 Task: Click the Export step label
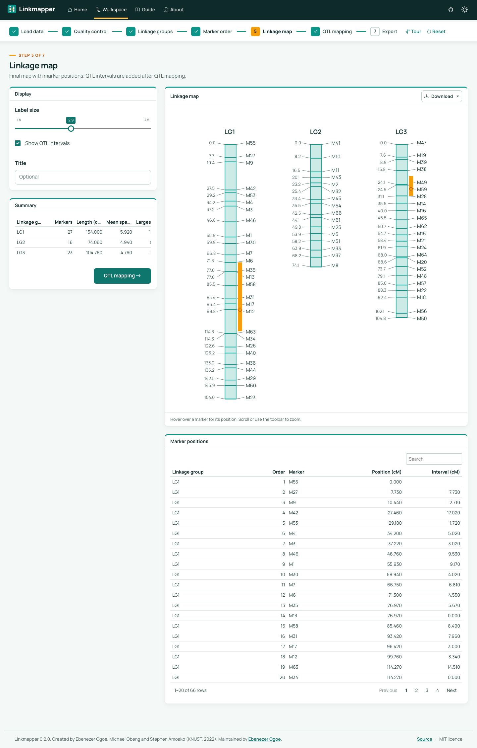(x=390, y=32)
